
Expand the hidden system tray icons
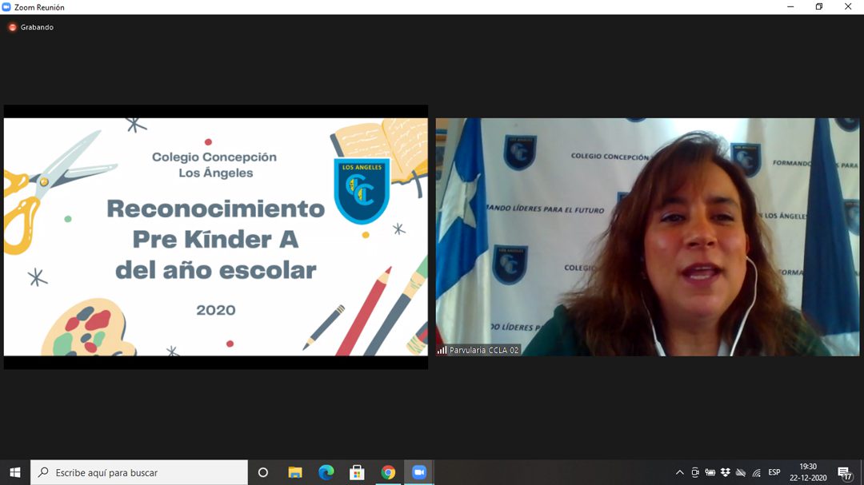coord(680,472)
